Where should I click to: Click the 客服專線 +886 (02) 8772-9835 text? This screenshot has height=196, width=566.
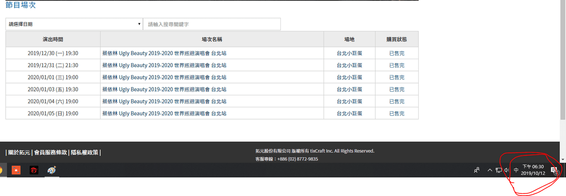click(287, 159)
